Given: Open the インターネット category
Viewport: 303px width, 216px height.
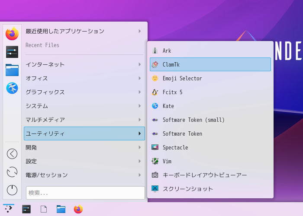Looking at the screenshot, I should (84, 64).
